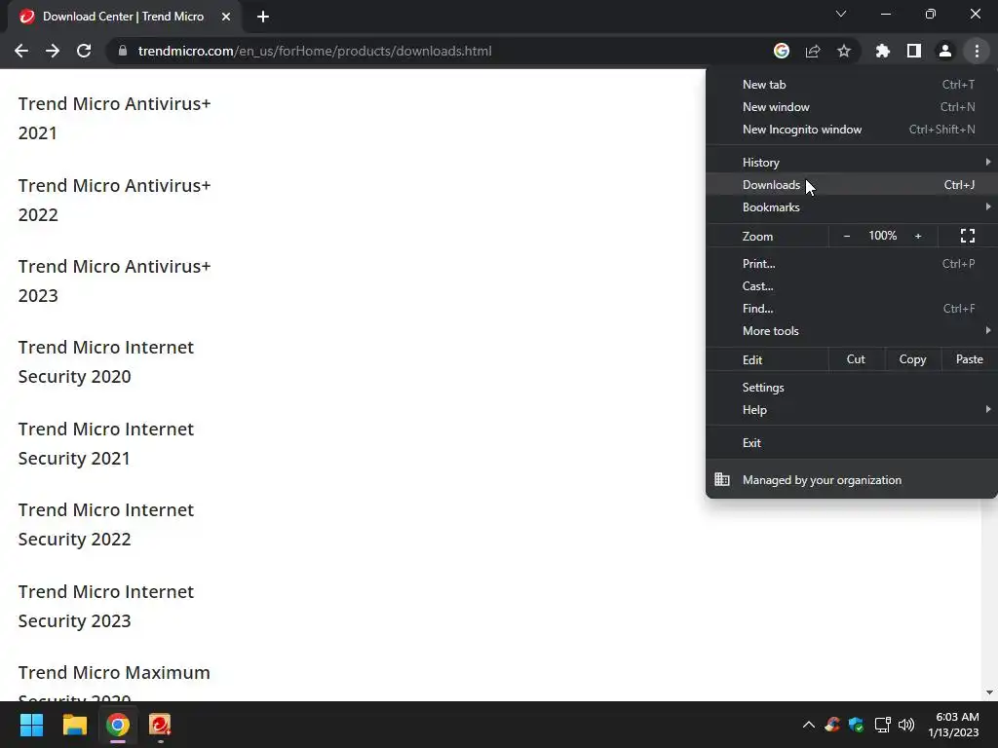The width and height of the screenshot is (998, 748).
Task: Reload the current page
Action: tap(84, 51)
